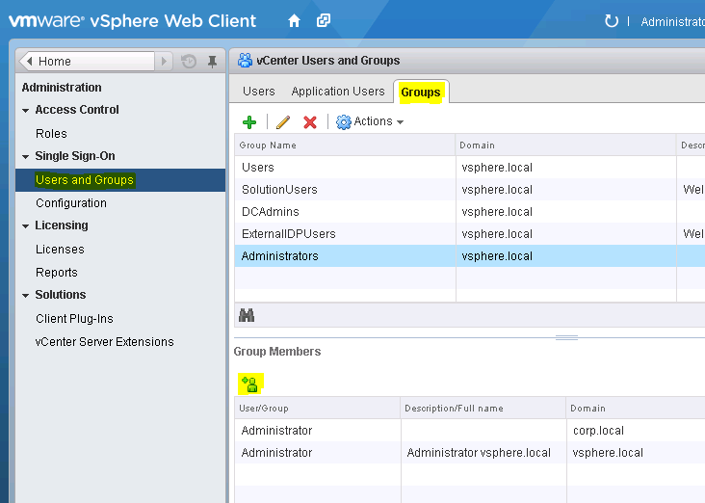The height and width of the screenshot is (503, 705).
Task: Click the green plus to add group
Action: 249,122
